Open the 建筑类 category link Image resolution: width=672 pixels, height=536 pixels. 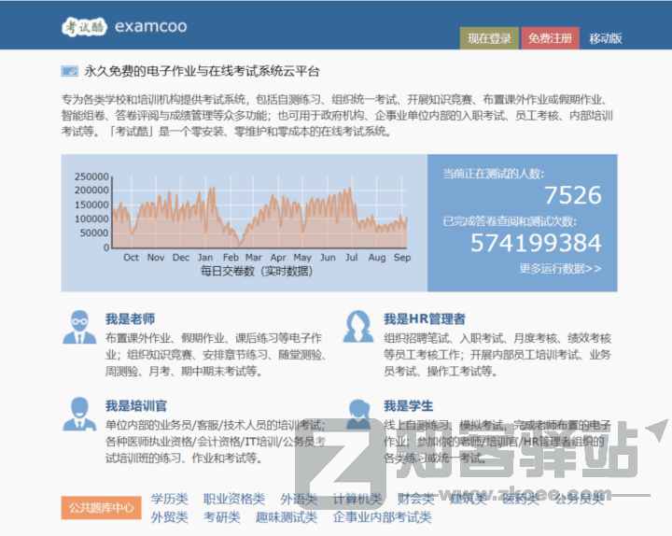(x=468, y=500)
